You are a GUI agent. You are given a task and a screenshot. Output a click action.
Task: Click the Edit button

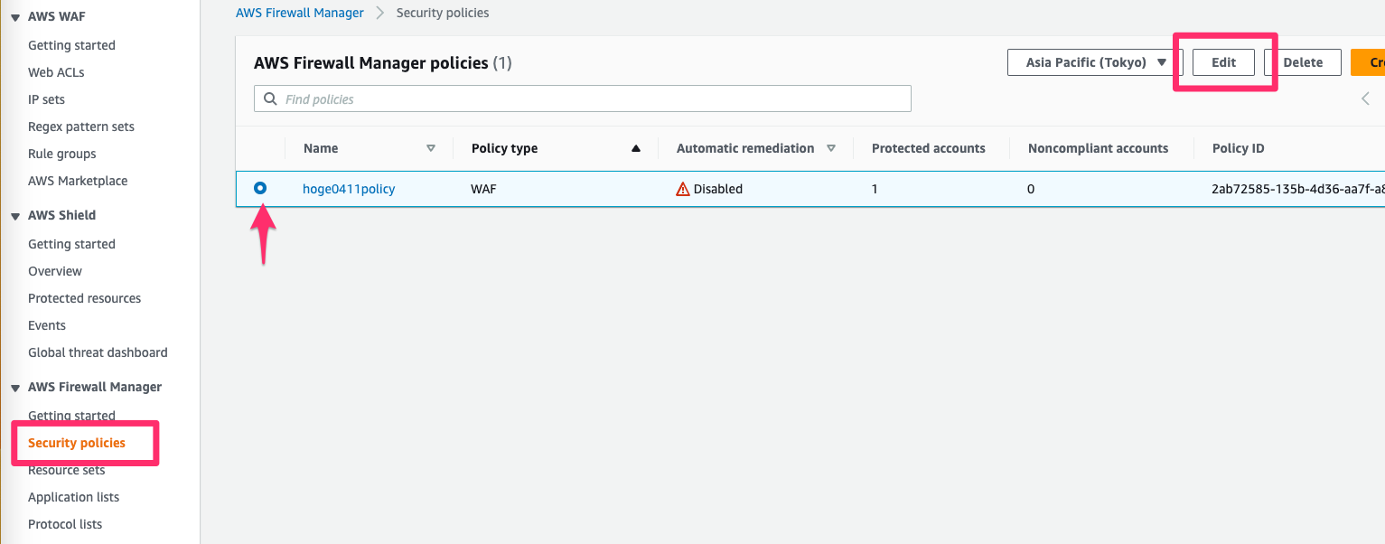(x=1223, y=62)
